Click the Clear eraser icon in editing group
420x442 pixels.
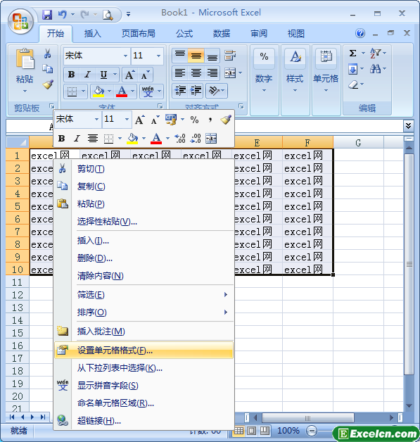[353, 84]
